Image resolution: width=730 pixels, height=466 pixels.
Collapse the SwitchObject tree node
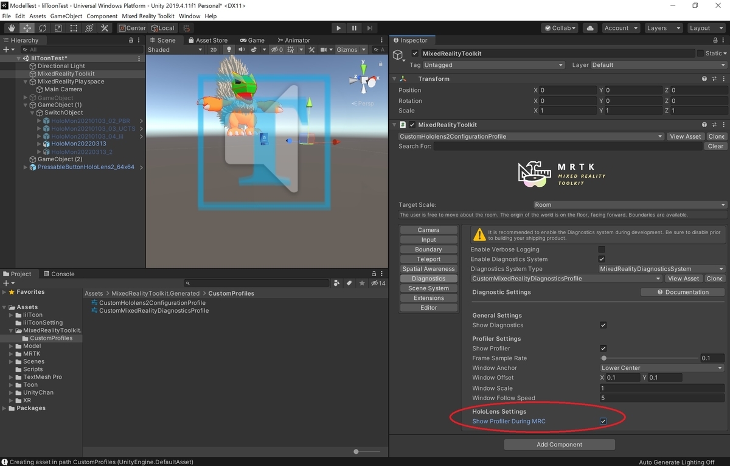(32, 113)
